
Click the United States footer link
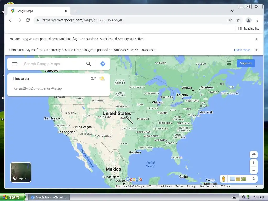pos(164,186)
